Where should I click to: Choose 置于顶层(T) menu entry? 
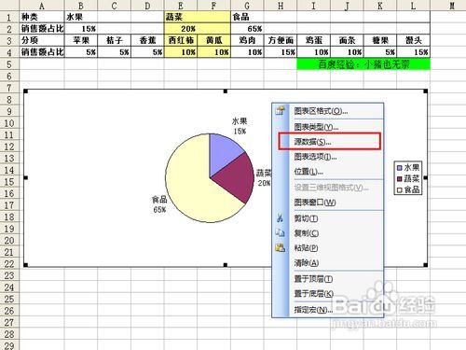click(x=313, y=279)
